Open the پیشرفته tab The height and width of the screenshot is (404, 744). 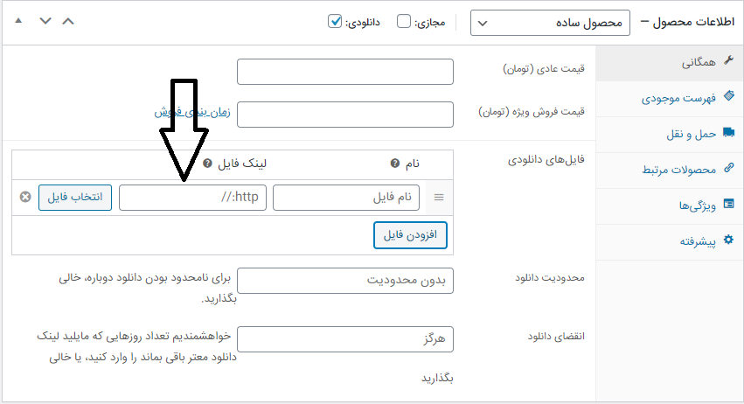click(x=670, y=242)
